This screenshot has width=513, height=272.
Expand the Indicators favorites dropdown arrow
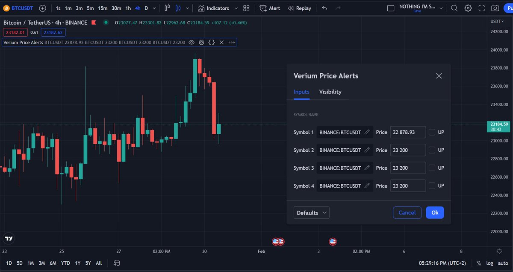point(236,8)
